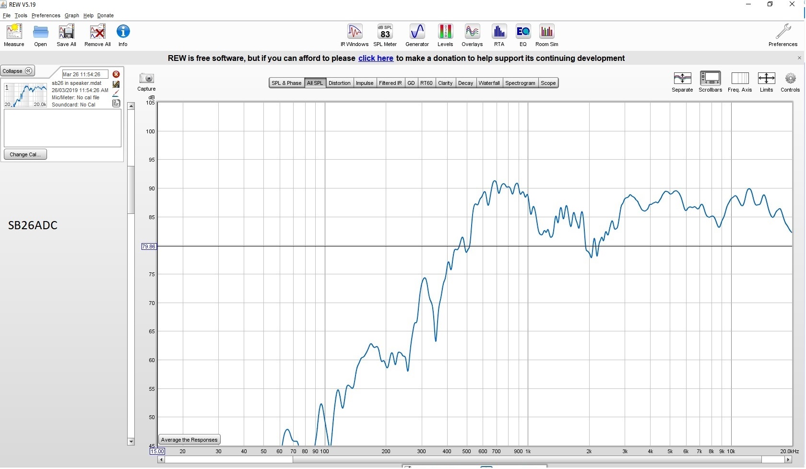This screenshot has width=806, height=469.
Task: Click the vertical scrollbar up arrow
Action: click(131, 106)
